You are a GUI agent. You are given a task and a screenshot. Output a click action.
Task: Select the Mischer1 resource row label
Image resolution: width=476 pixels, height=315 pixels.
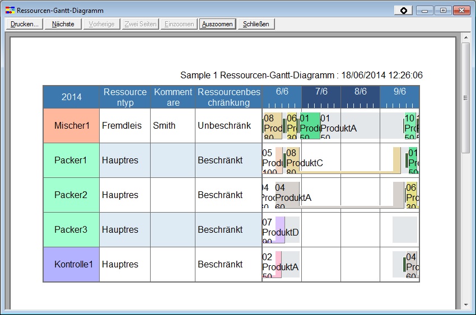72,125
